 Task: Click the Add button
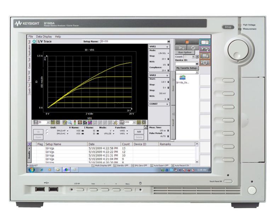coord(139,132)
